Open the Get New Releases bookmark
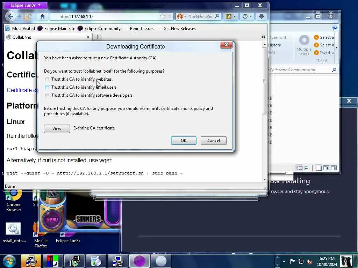The width and height of the screenshot is (358, 268). (x=177, y=29)
